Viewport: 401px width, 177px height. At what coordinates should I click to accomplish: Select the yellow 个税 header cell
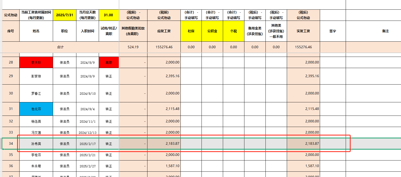[233, 31]
